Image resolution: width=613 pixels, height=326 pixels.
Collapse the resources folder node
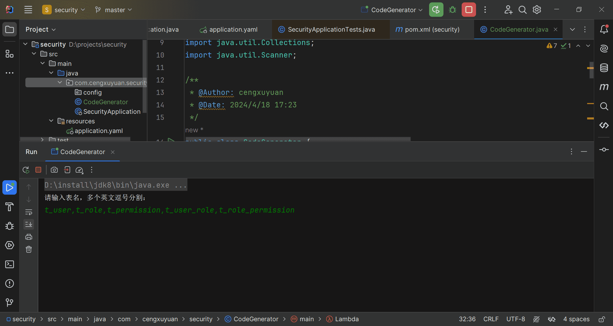pyautogui.click(x=51, y=121)
